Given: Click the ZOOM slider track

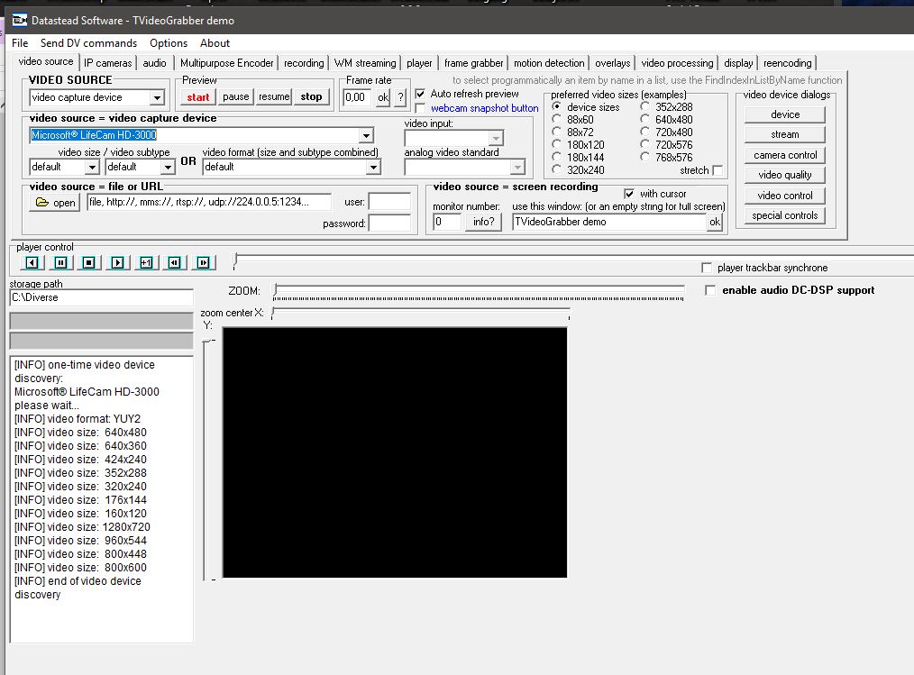Looking at the screenshot, I should (x=480, y=291).
